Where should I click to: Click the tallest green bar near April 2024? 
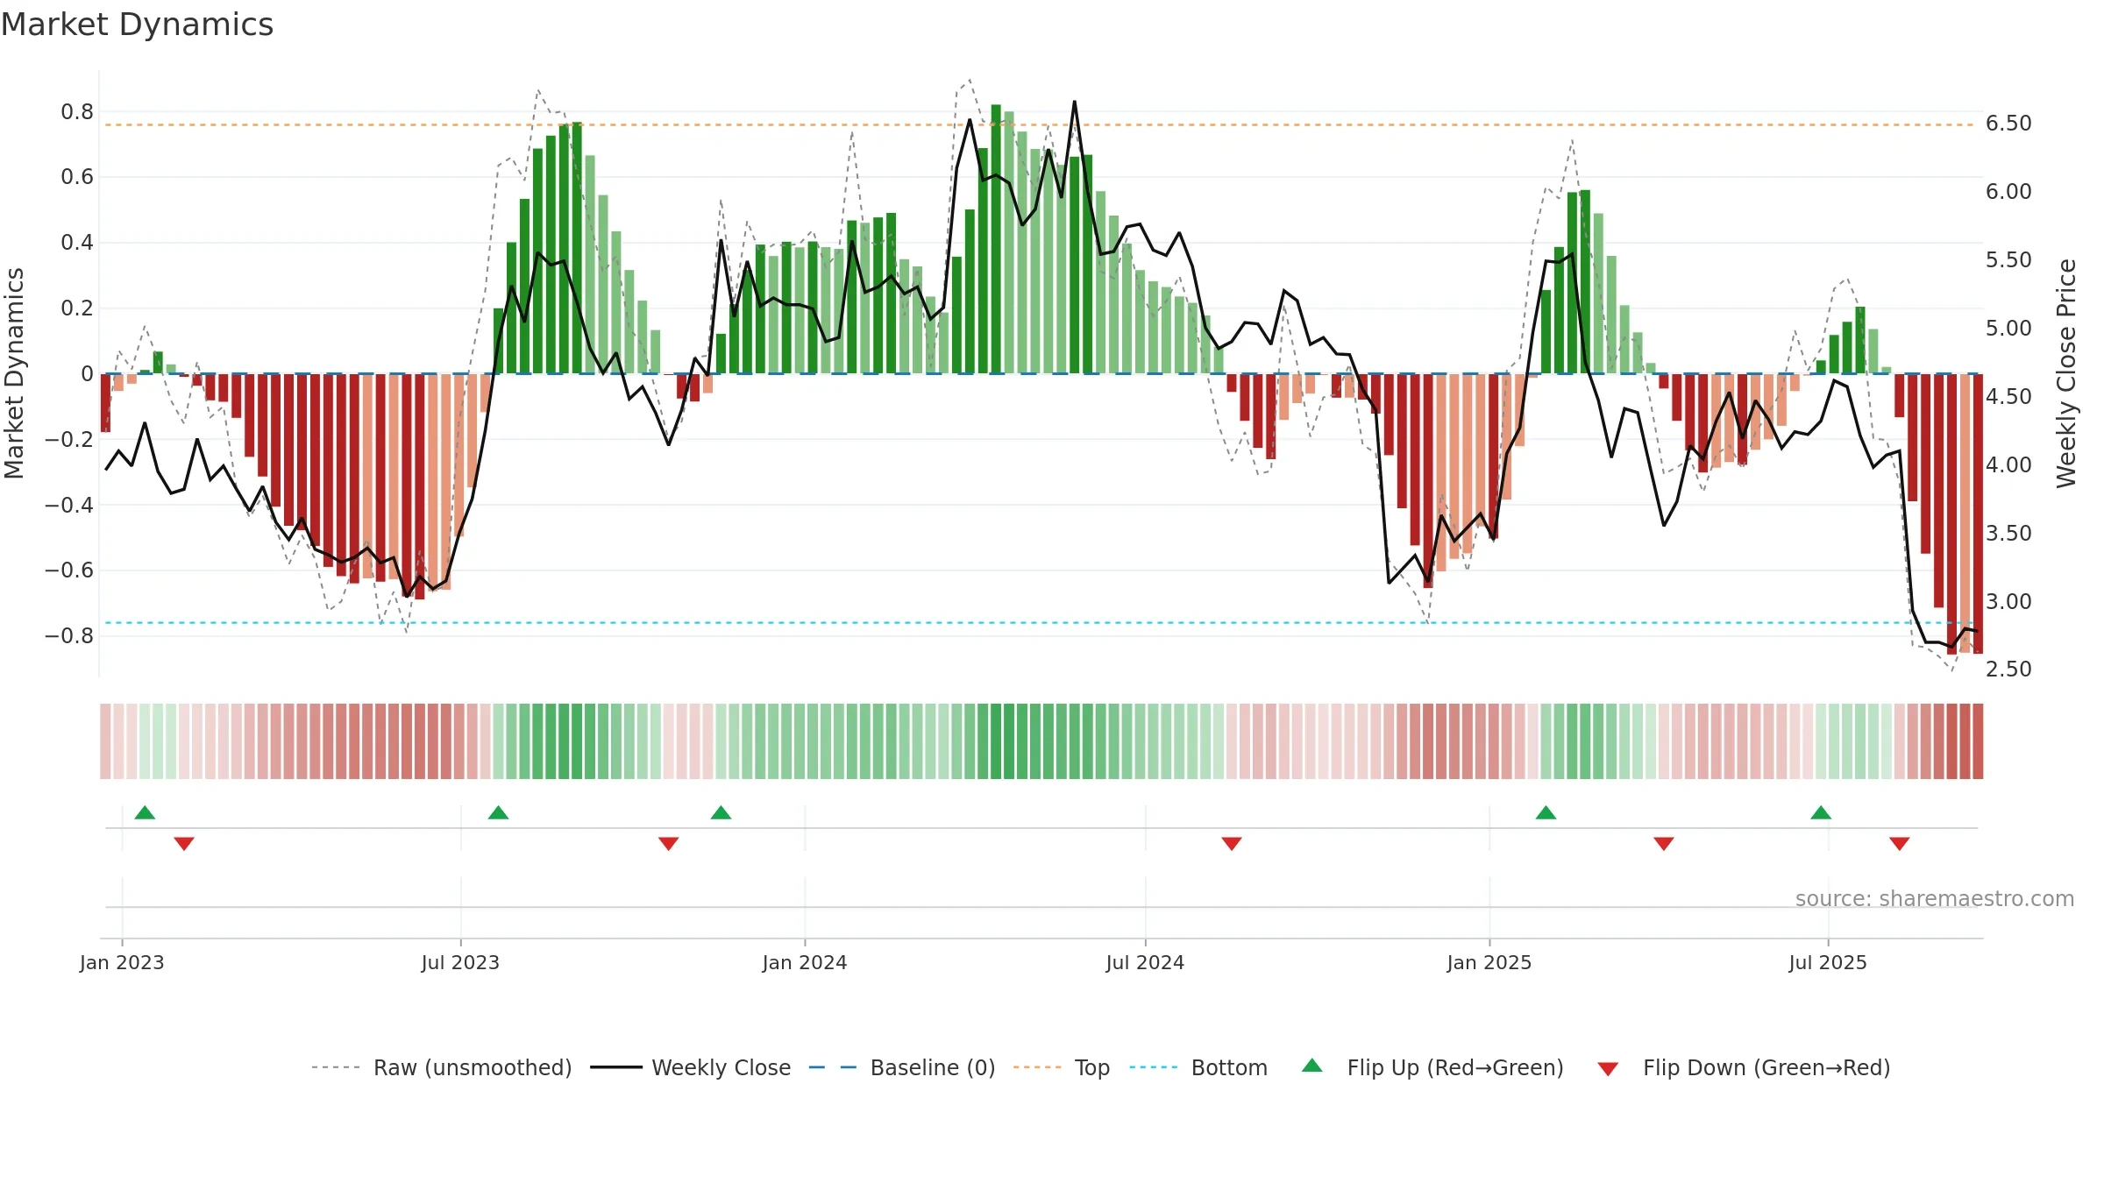(996, 239)
